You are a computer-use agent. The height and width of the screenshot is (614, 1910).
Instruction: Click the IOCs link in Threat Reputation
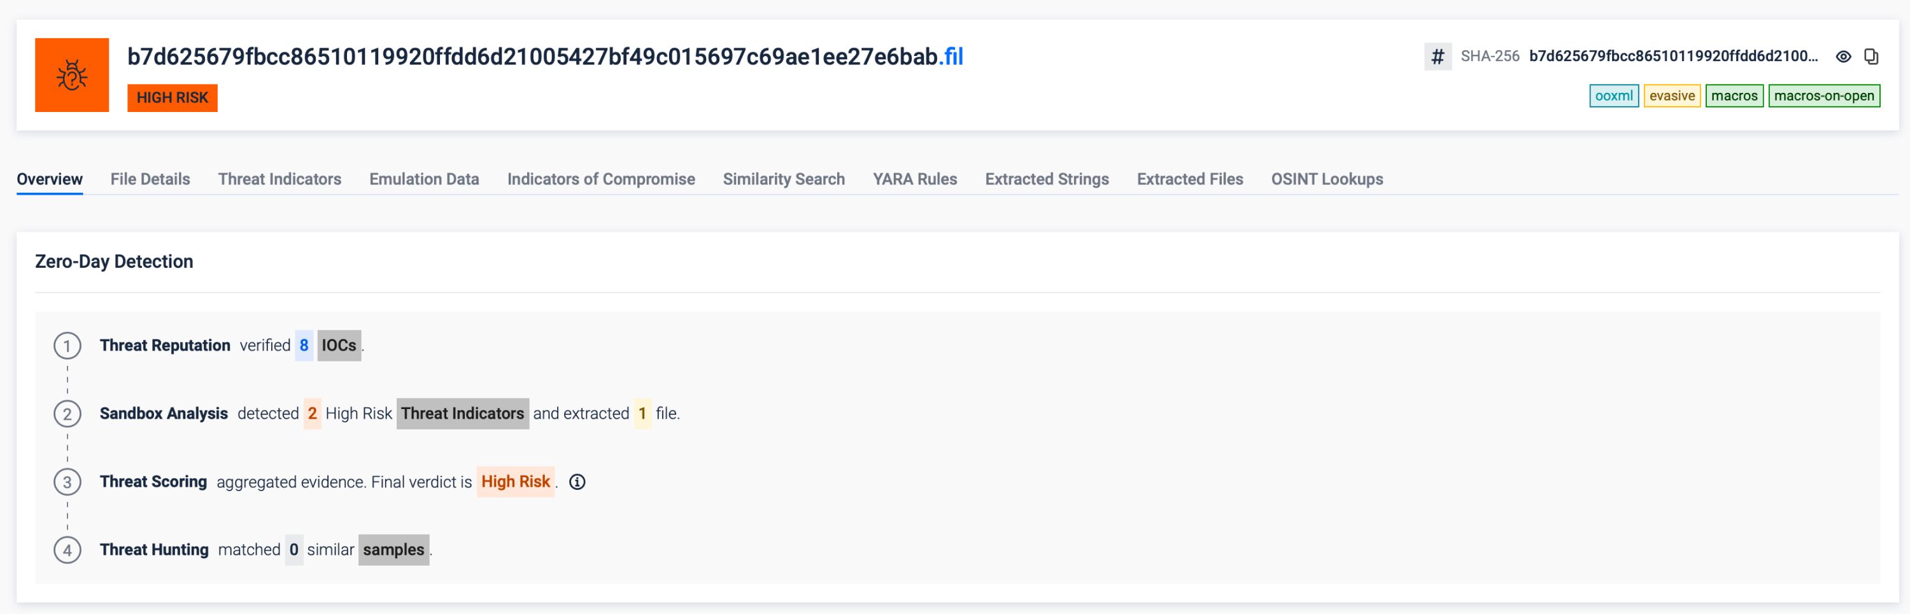coord(339,346)
